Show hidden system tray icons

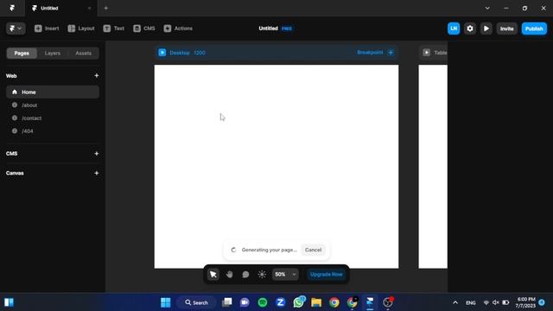[x=455, y=302]
